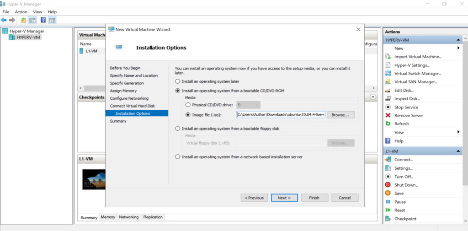The width and height of the screenshot is (468, 231).
Task: Switch to the Summary tab
Action: click(x=89, y=217)
